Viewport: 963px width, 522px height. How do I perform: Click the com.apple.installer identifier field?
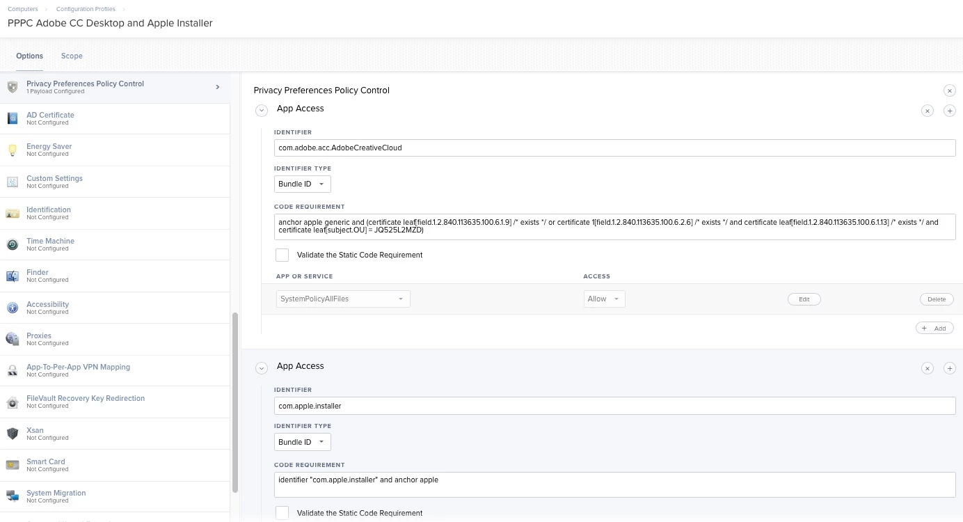click(x=614, y=406)
